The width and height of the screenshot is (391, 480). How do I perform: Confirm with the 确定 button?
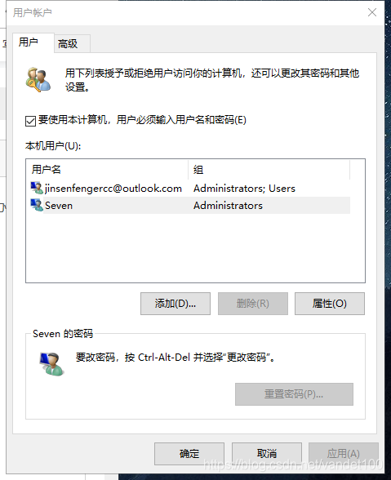[x=189, y=453]
